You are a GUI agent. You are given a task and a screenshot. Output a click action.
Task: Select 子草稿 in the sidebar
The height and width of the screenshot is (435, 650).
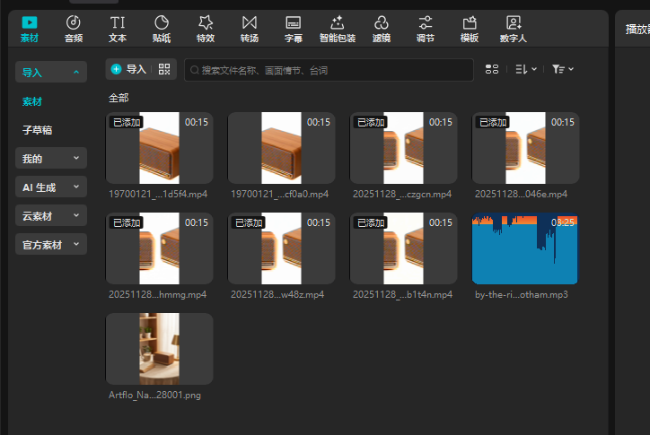38,130
